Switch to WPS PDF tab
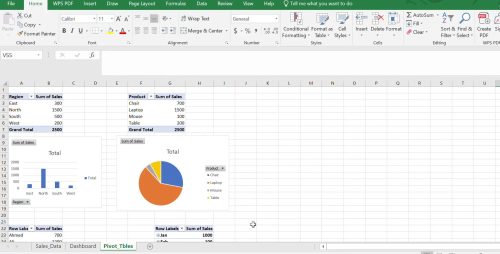 (63, 4)
